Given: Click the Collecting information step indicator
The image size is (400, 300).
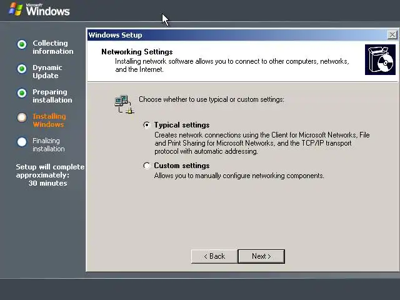Looking at the screenshot, I should (x=22, y=44).
